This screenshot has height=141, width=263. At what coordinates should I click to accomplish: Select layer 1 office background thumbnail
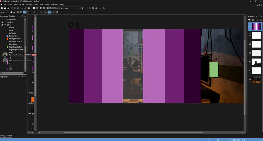[256, 79]
